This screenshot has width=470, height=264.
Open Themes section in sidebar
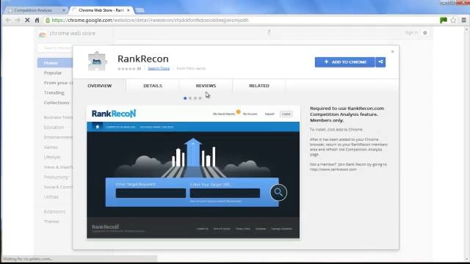pos(52,221)
